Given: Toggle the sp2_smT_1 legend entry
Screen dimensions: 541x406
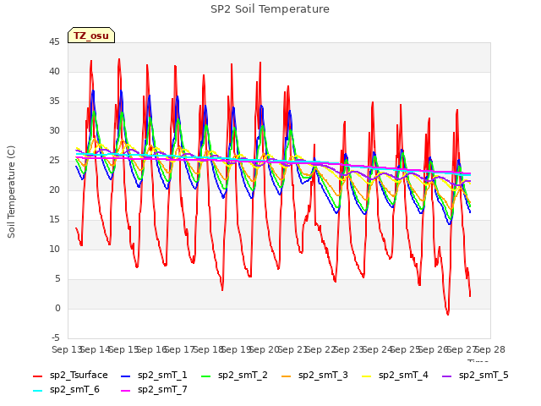Looking at the screenshot, I should (154, 376).
